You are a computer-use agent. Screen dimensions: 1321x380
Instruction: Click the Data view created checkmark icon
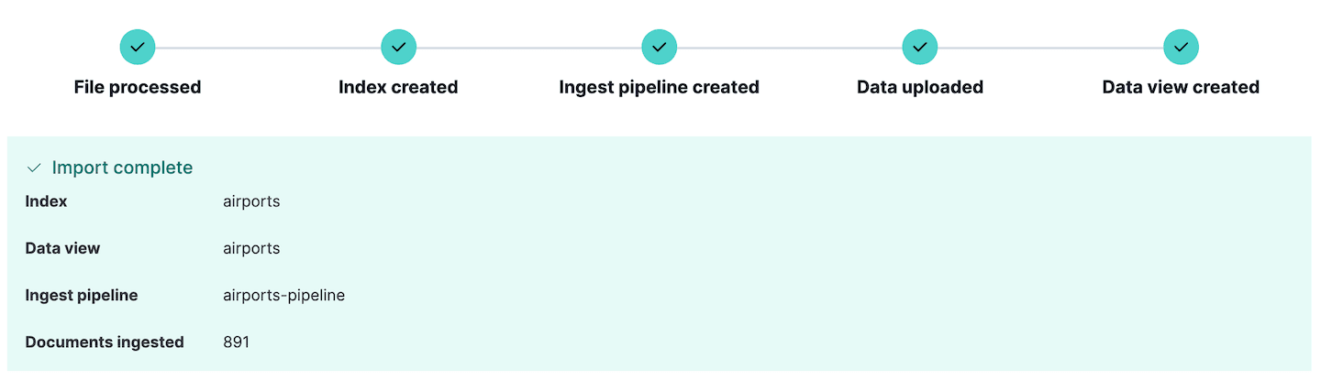(1181, 47)
